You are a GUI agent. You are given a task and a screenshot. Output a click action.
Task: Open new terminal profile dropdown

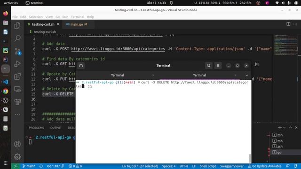(x=284, y=128)
